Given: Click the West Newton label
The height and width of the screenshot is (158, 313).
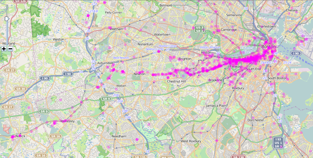Looking at the screenshot, I should click(x=121, y=58).
